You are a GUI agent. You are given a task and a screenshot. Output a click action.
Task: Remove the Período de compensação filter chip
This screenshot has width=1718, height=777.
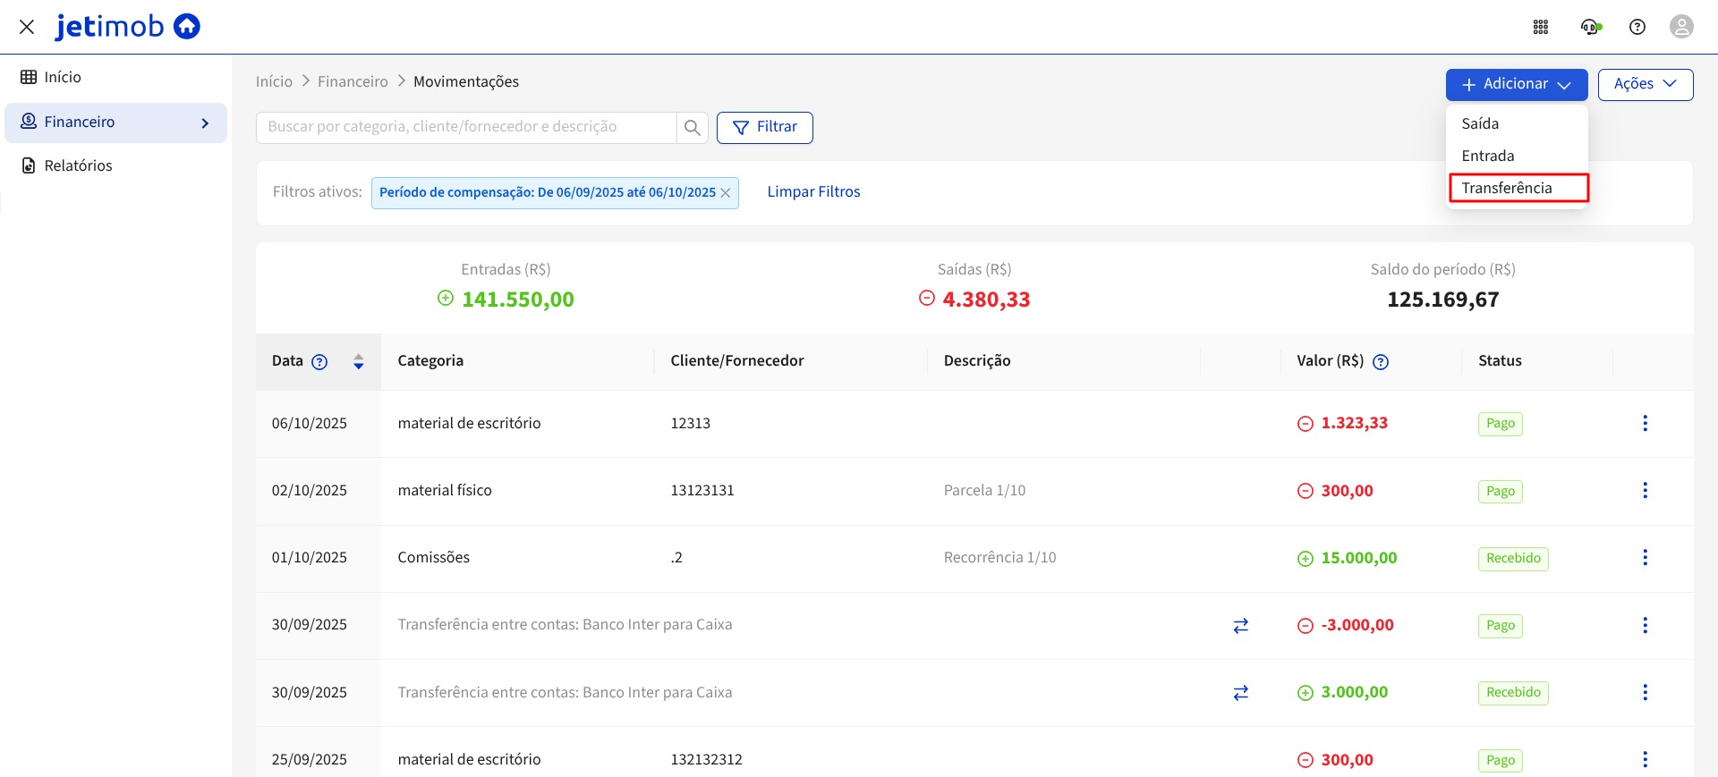click(726, 193)
